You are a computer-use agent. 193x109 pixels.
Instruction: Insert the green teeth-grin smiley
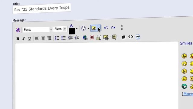184,86
